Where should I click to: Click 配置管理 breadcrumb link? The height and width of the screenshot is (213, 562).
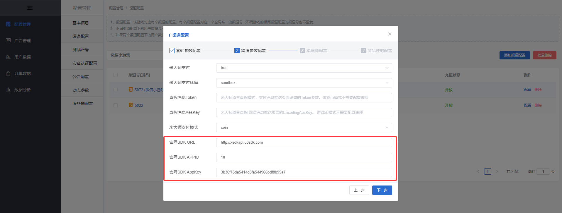coord(116,8)
